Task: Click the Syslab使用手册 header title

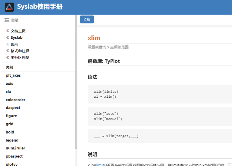Action: tap(40, 7)
